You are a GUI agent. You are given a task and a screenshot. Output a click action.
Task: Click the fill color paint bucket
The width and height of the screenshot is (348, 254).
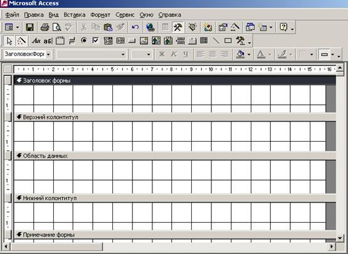tap(241, 54)
